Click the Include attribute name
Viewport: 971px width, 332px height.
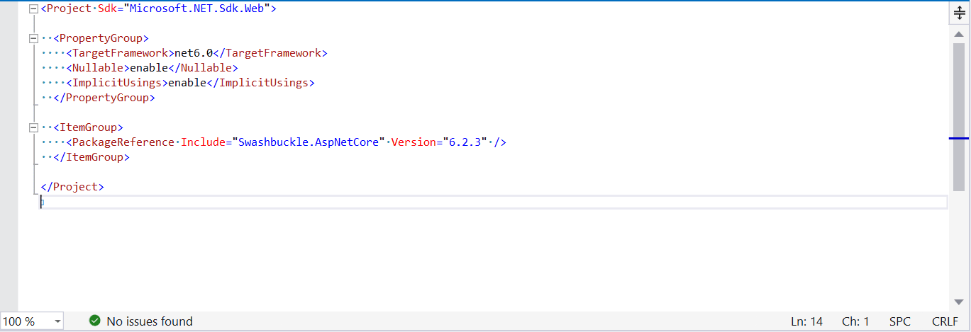coord(204,143)
